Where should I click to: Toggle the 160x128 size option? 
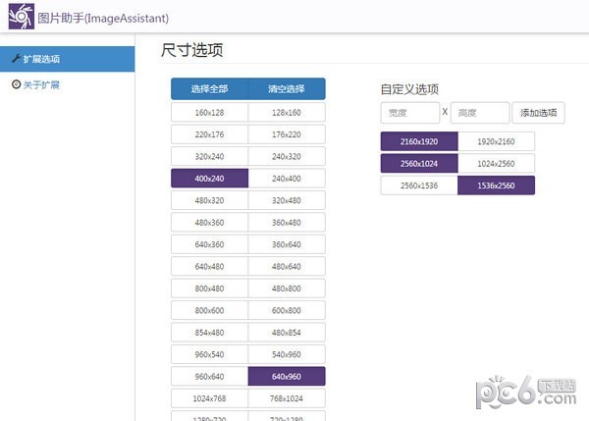point(210,112)
